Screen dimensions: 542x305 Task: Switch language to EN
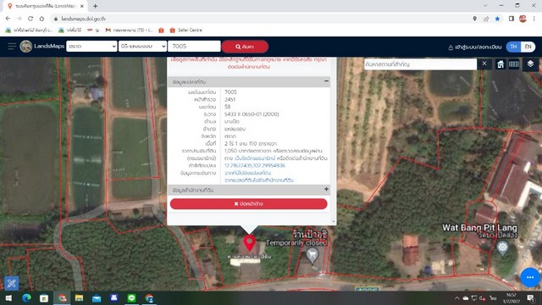[x=528, y=47]
